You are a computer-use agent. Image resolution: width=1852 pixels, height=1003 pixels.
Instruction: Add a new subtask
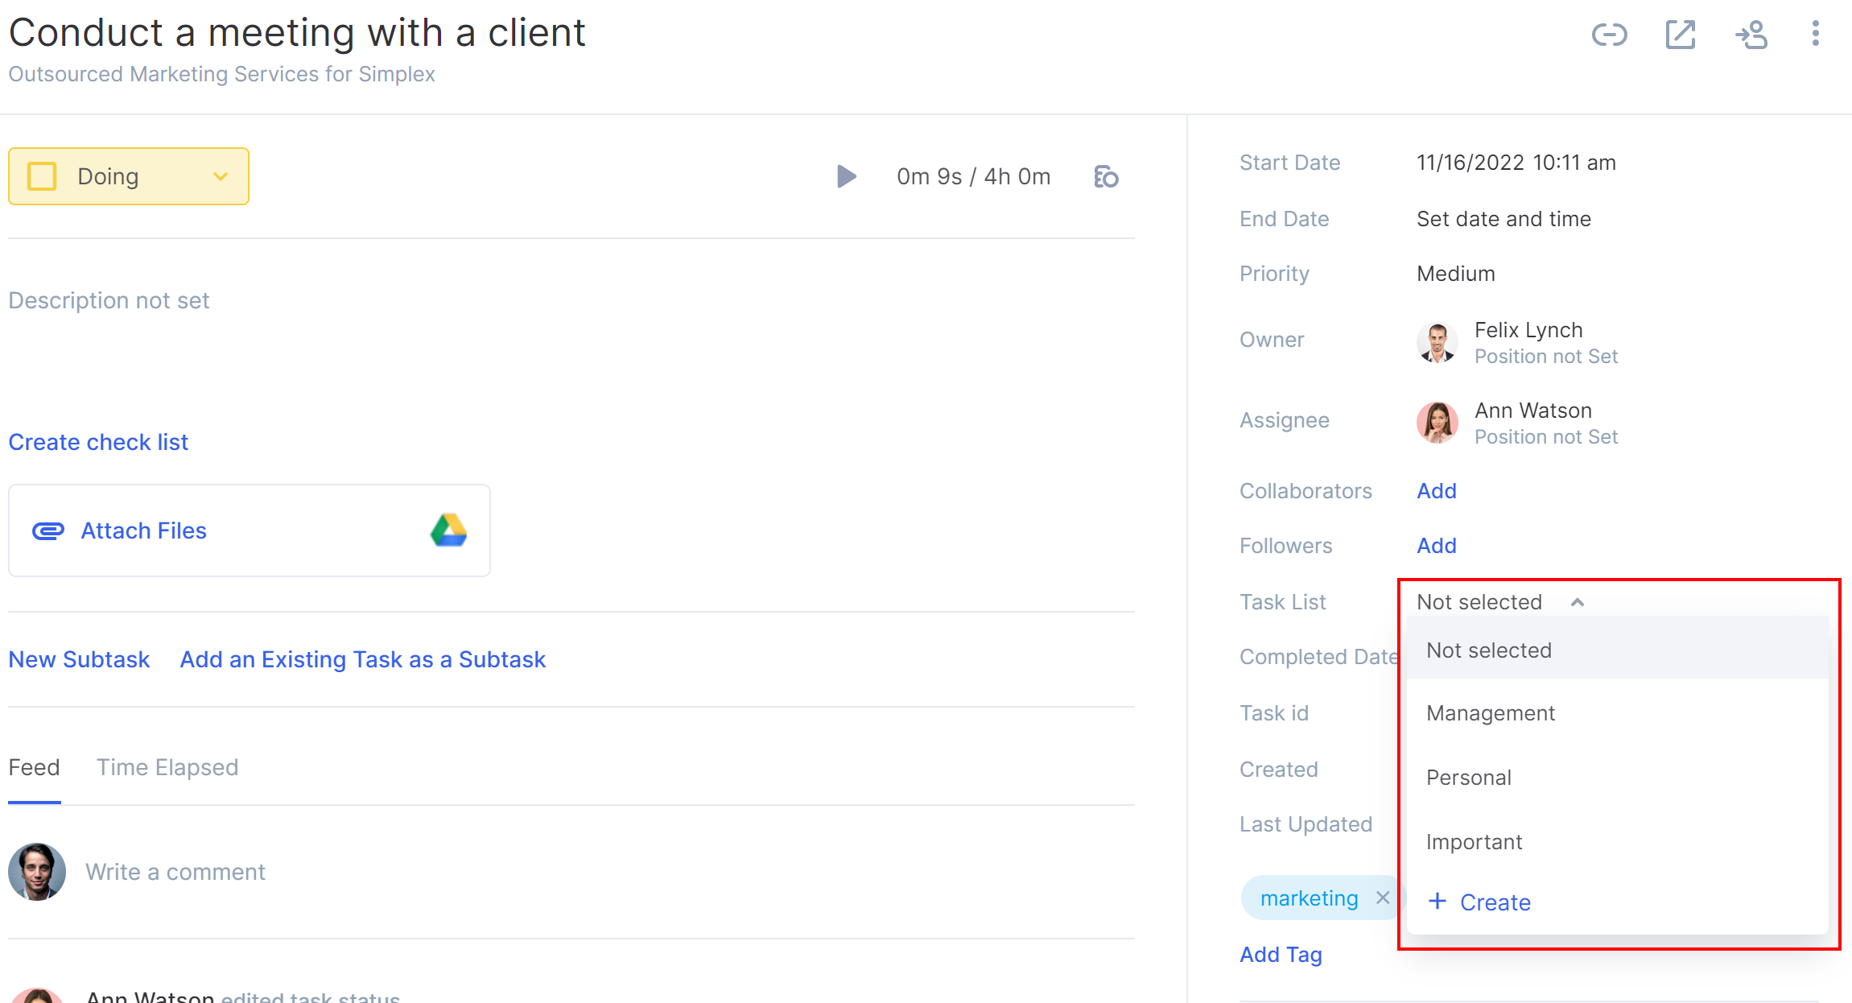79,659
